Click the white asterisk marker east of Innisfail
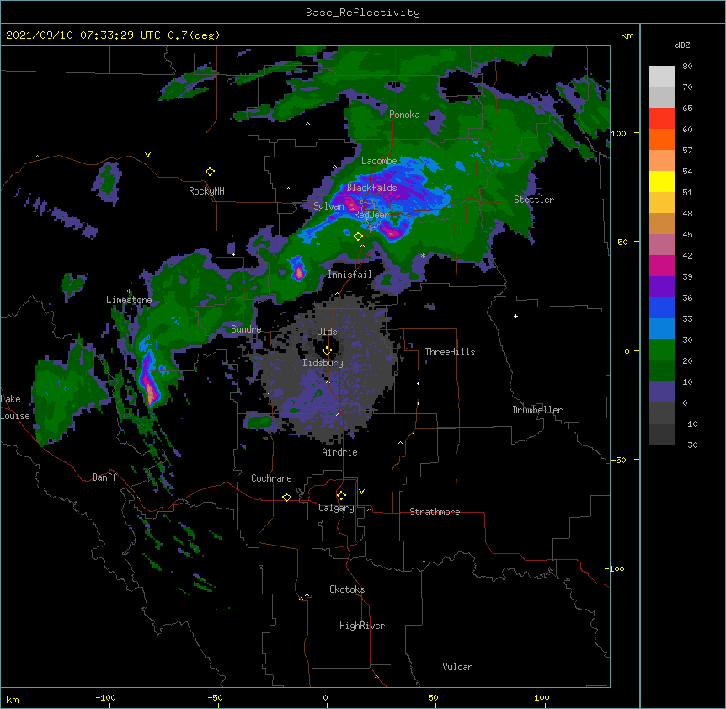 423,256
